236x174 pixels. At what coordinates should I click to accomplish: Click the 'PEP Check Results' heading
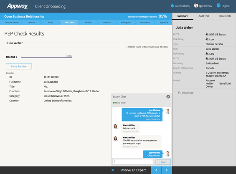pyautogui.click(x=24, y=33)
